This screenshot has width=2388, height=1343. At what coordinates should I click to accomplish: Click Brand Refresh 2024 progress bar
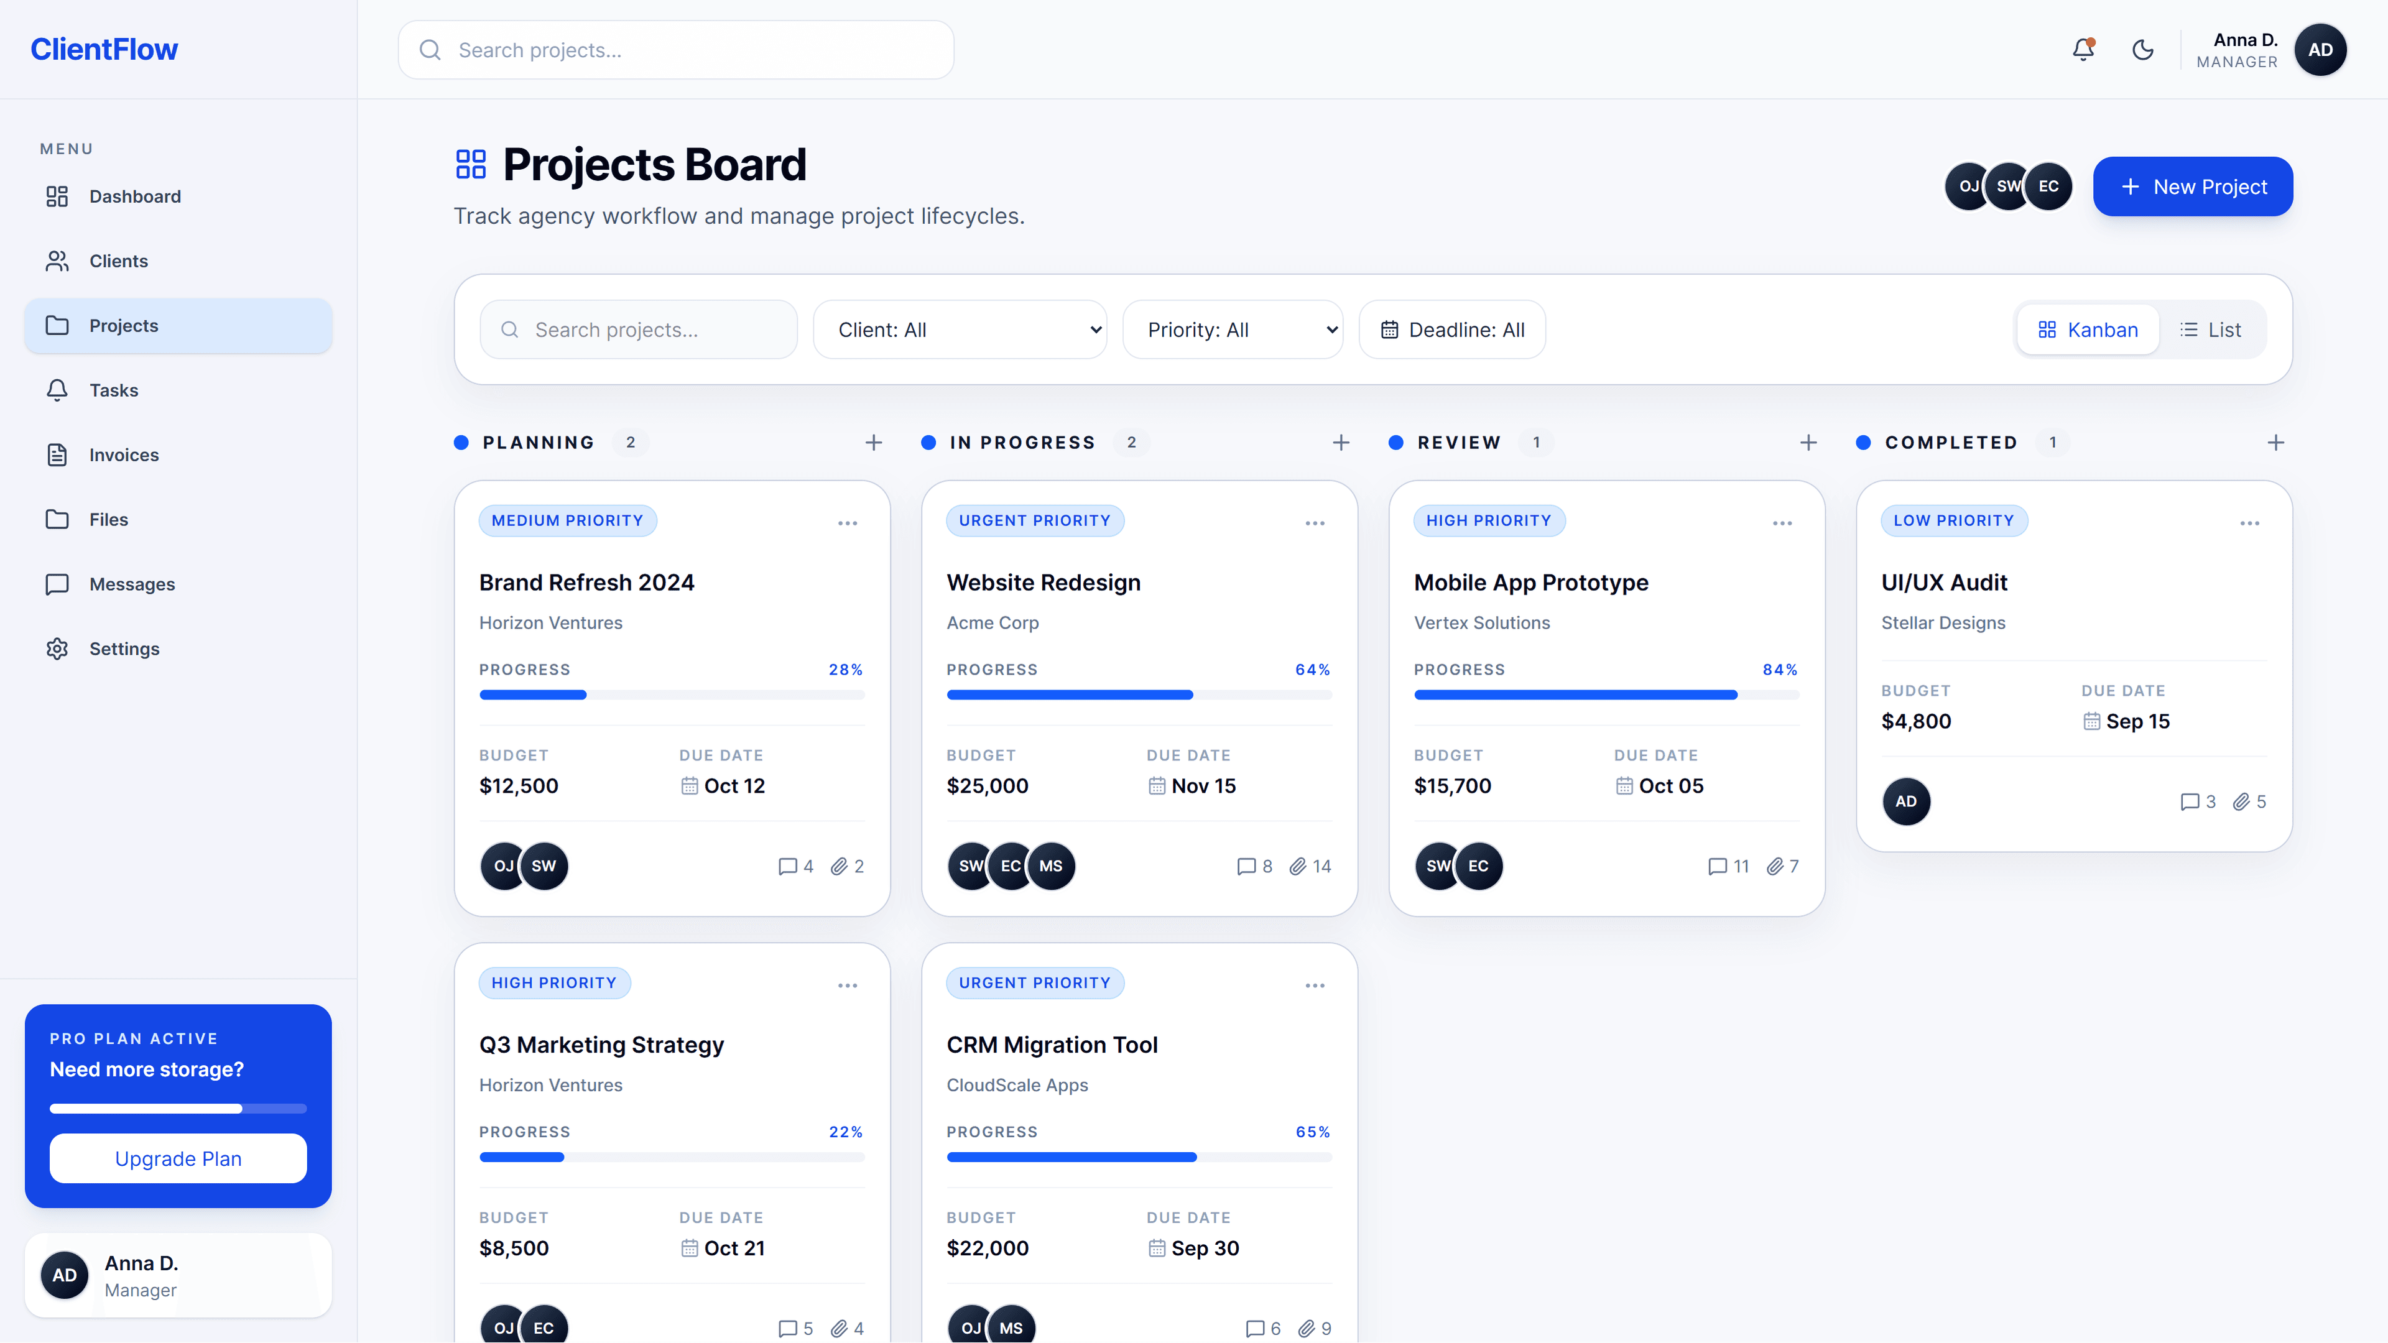(672, 695)
